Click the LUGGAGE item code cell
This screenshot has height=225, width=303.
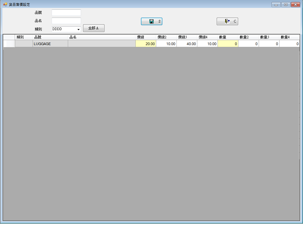[50, 44]
